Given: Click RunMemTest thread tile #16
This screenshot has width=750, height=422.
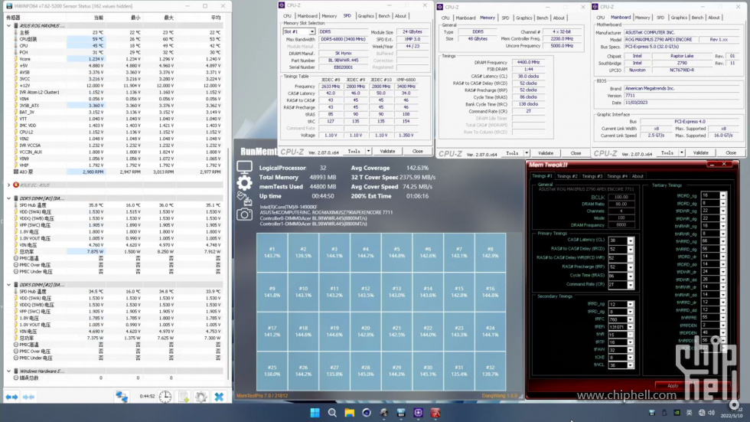Looking at the screenshot, I should tap(491, 292).
